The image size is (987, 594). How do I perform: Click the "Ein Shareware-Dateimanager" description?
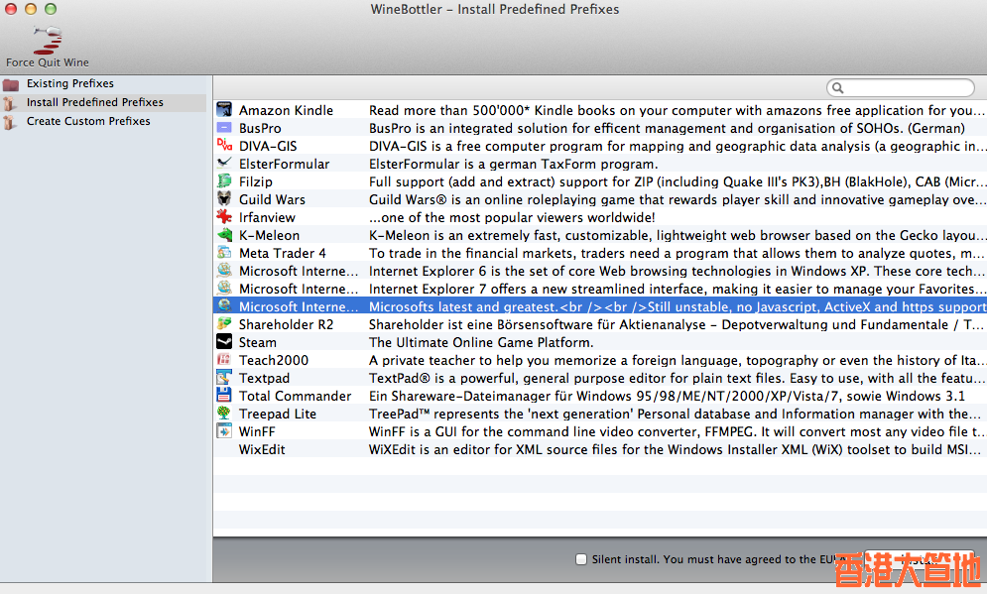tap(667, 396)
